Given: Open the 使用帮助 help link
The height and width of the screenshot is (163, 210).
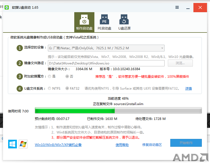Looking at the screenshot, I should point(122,145).
